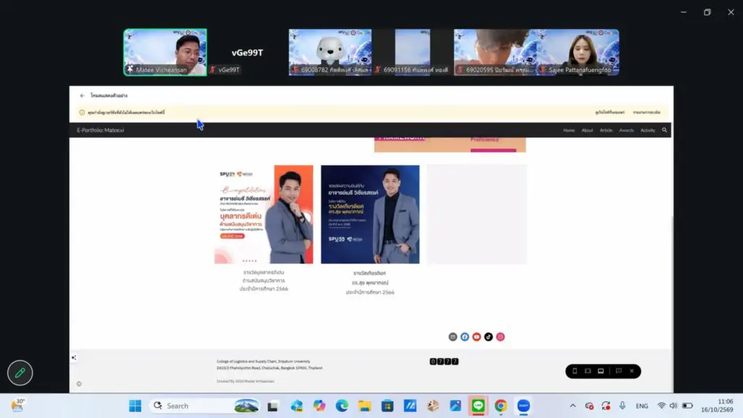Screen dimensions: 743x418
Task: Open site search magnifier in navbar
Action: pos(665,130)
